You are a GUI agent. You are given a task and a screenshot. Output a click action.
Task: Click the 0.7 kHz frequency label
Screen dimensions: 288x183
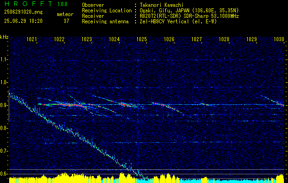pos(4,151)
